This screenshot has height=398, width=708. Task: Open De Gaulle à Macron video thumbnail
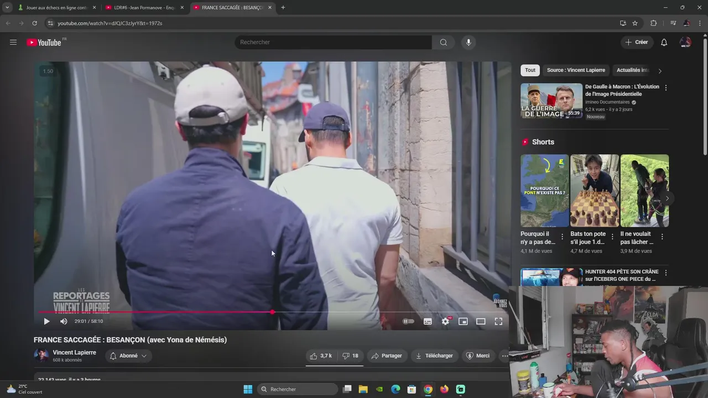tap(551, 101)
